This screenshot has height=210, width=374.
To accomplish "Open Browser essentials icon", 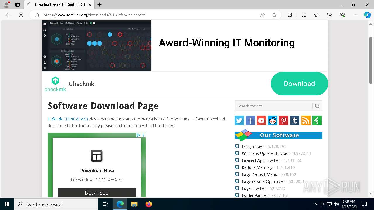I will point(342,15).
